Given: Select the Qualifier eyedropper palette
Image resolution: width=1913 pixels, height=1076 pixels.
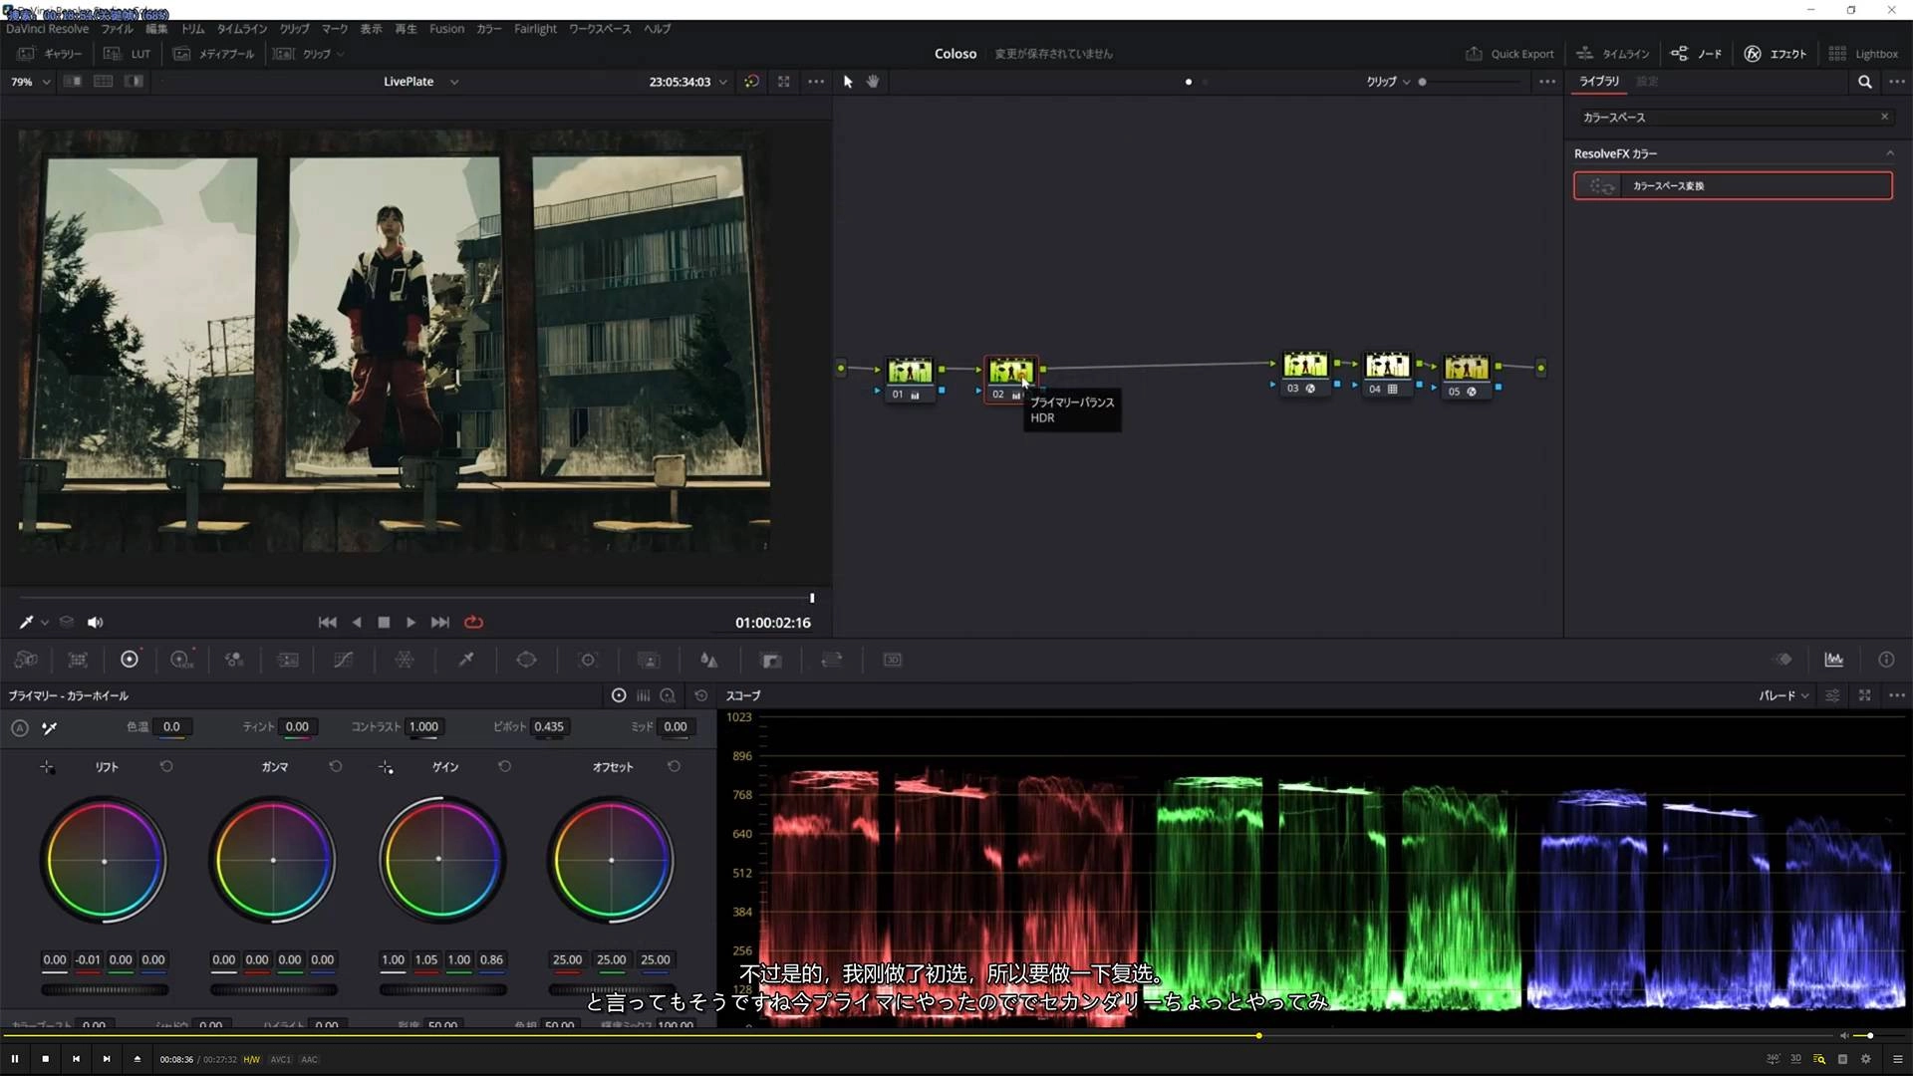Looking at the screenshot, I should click(x=465, y=660).
